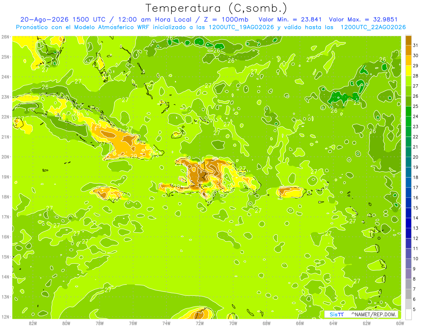
Task: Click the color bar label "17"
Action: 416,188
